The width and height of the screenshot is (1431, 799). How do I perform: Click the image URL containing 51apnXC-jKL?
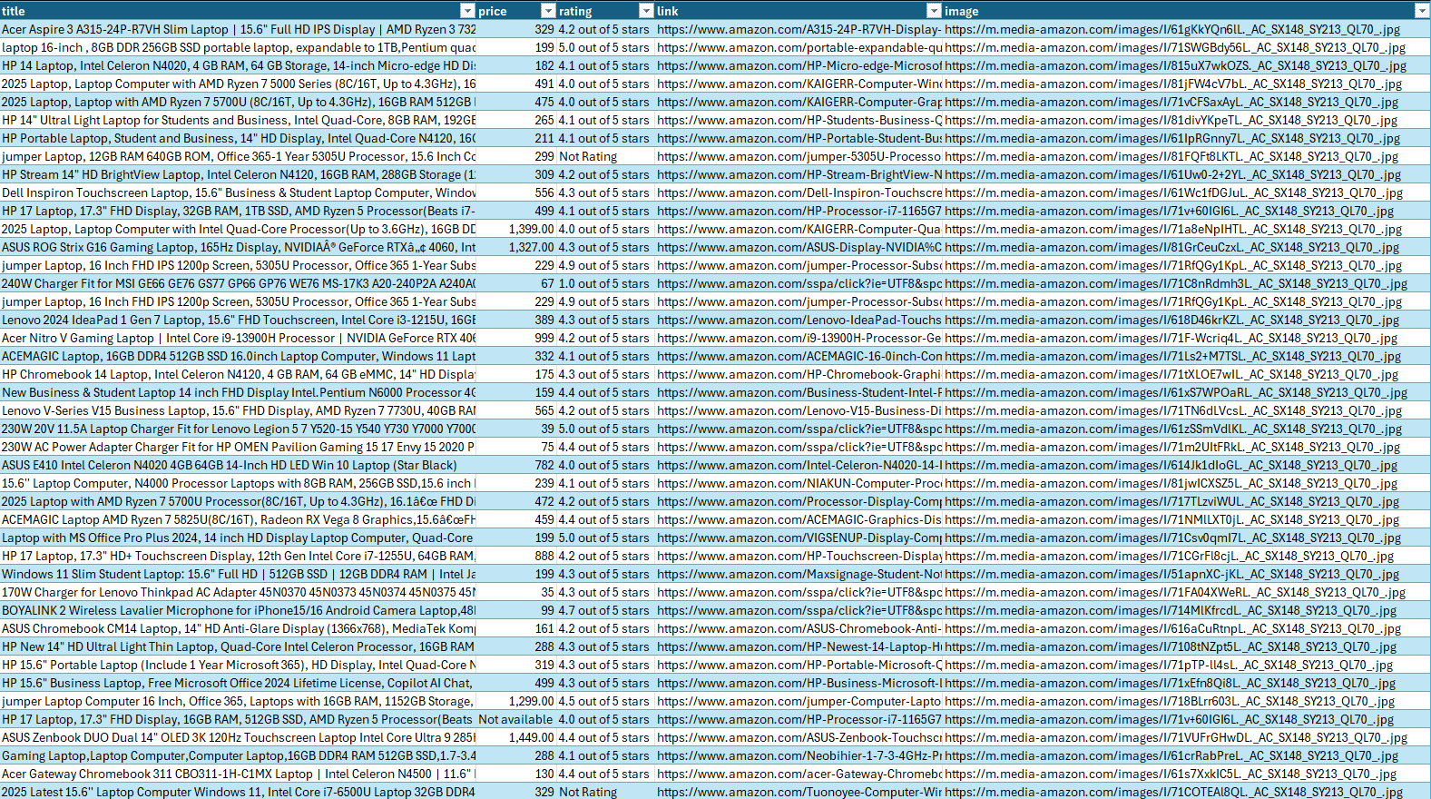click(x=1187, y=574)
